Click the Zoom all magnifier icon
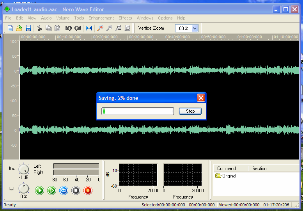Viewport: 303px width, 211px height. coord(128,28)
